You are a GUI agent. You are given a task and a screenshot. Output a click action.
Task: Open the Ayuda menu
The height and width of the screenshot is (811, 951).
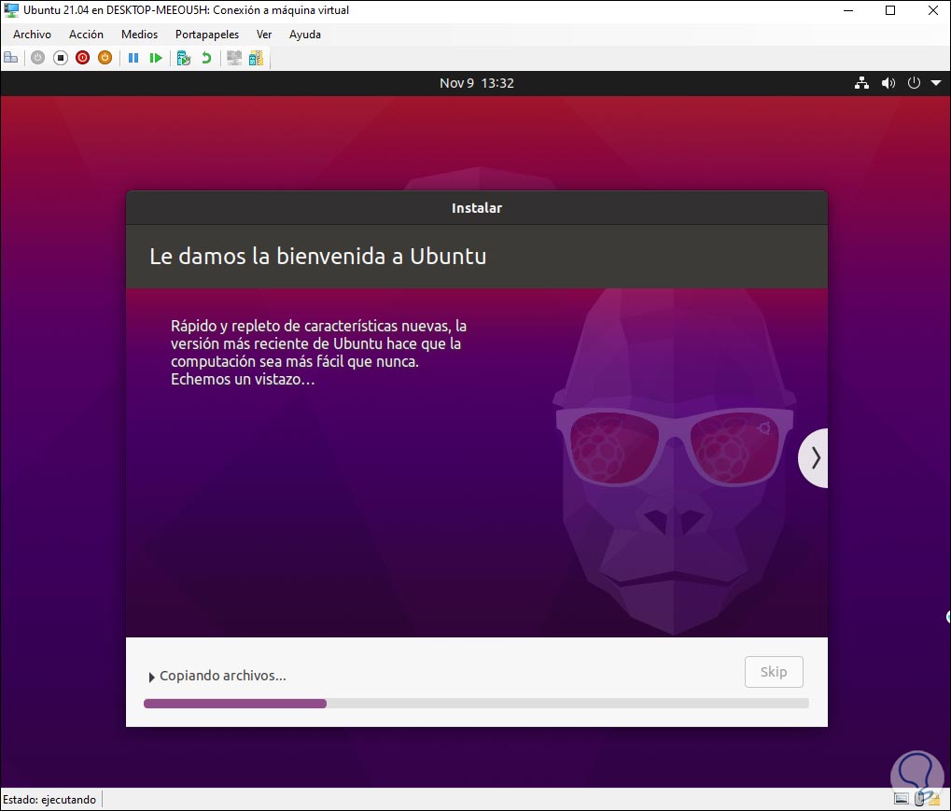click(x=305, y=35)
